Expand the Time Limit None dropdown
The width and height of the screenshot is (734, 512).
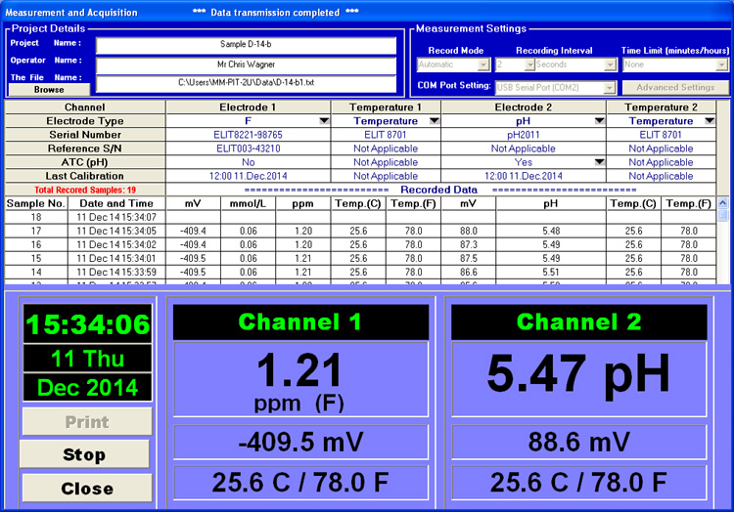tap(721, 64)
